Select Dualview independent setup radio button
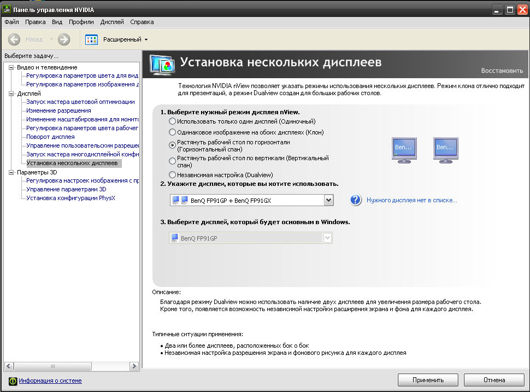Screen dimensions: 530x392 coord(172,174)
